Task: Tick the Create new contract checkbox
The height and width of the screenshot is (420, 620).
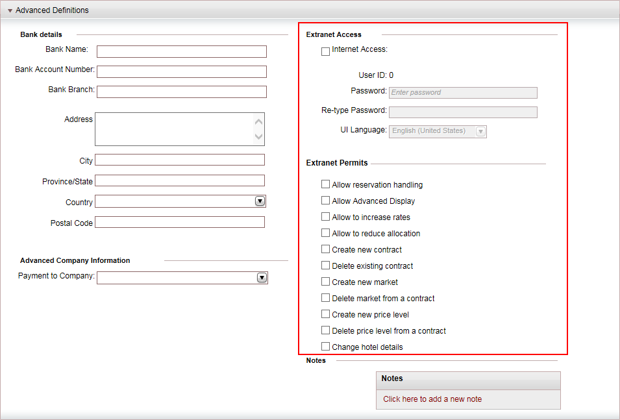Action: point(325,249)
